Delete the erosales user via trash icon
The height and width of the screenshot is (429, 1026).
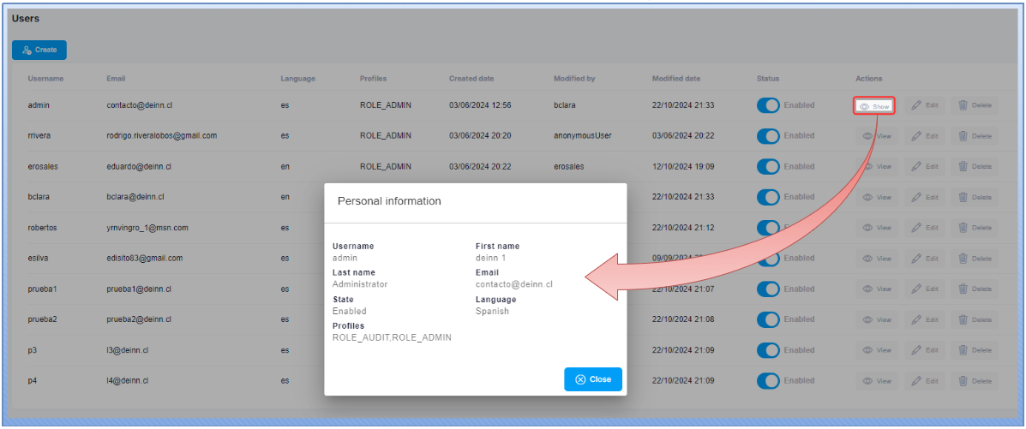[x=974, y=167]
